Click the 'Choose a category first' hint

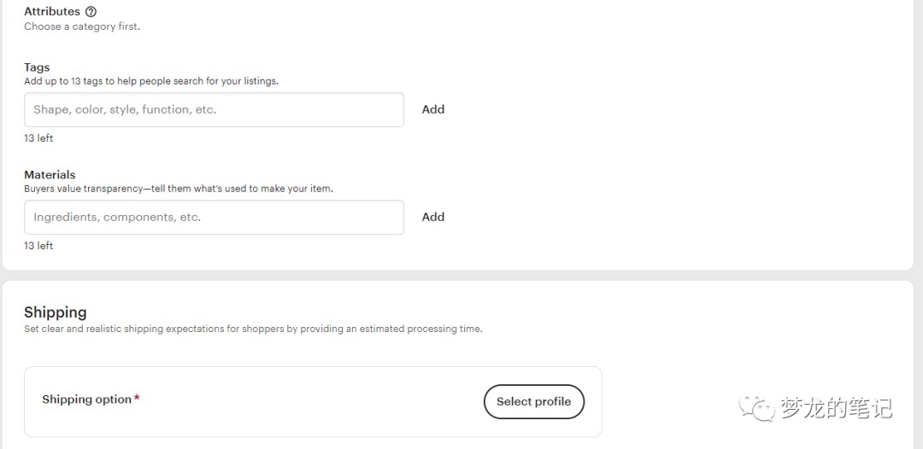pyautogui.click(x=82, y=26)
